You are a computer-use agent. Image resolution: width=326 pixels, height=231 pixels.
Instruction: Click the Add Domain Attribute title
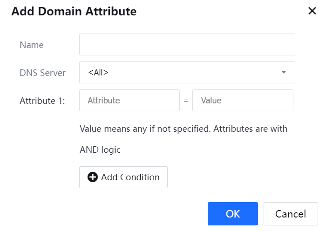(x=74, y=12)
